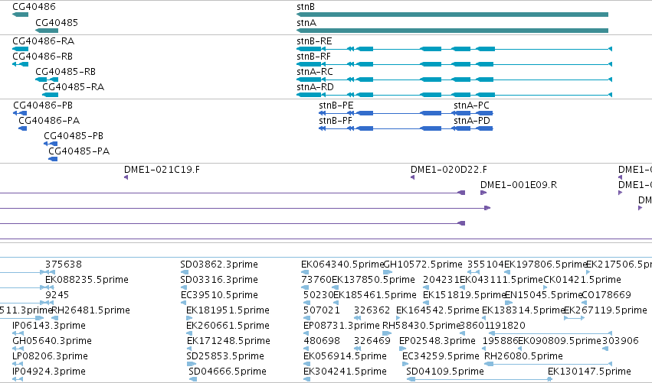The height and width of the screenshot is (383, 652).
Task: Click EST EK064340.5prime
Action: (342, 265)
